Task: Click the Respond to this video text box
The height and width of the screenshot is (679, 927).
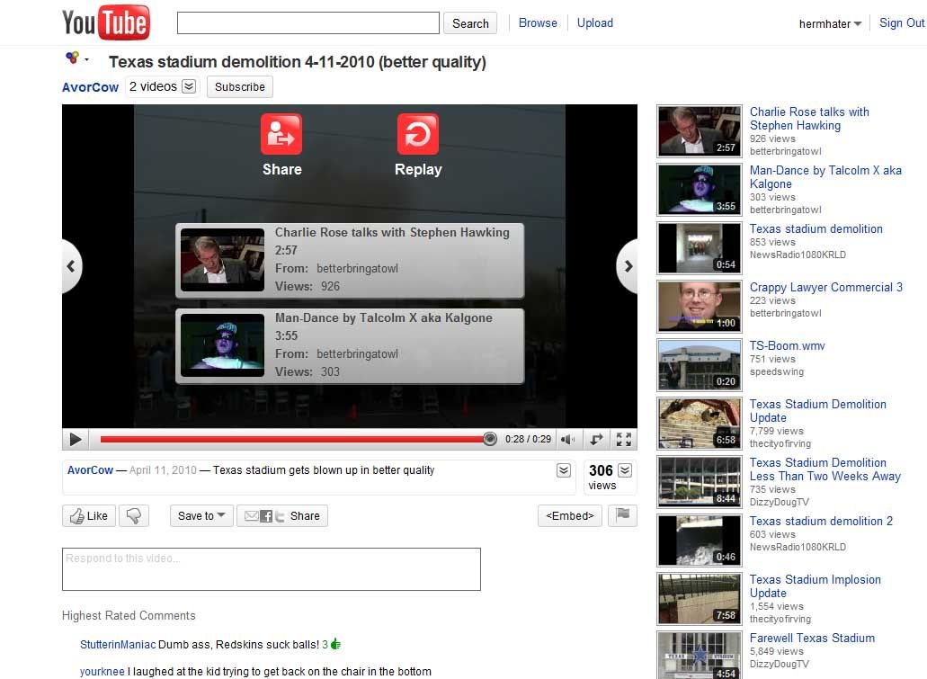Action: tap(272, 569)
